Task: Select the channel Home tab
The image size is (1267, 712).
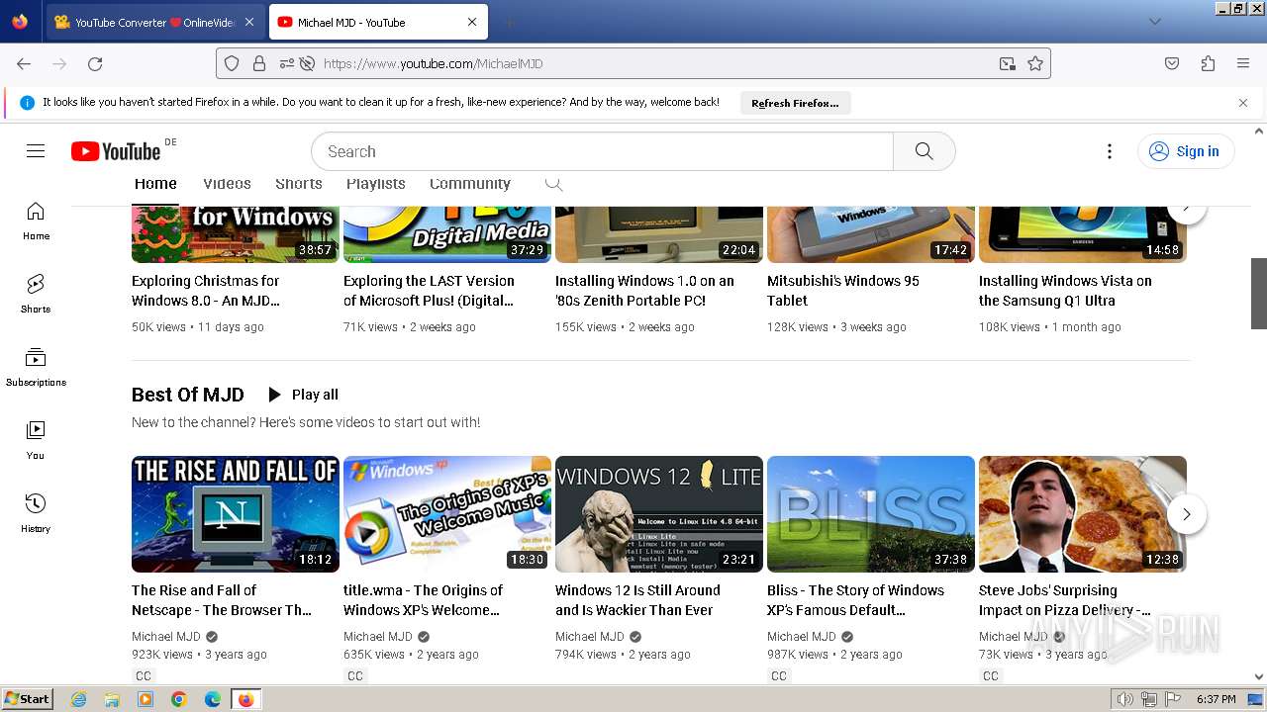Action: [x=155, y=184]
